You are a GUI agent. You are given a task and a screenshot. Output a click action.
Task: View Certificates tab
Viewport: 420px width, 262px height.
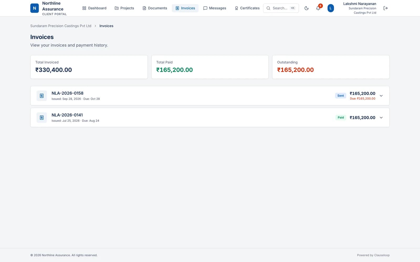(x=247, y=8)
